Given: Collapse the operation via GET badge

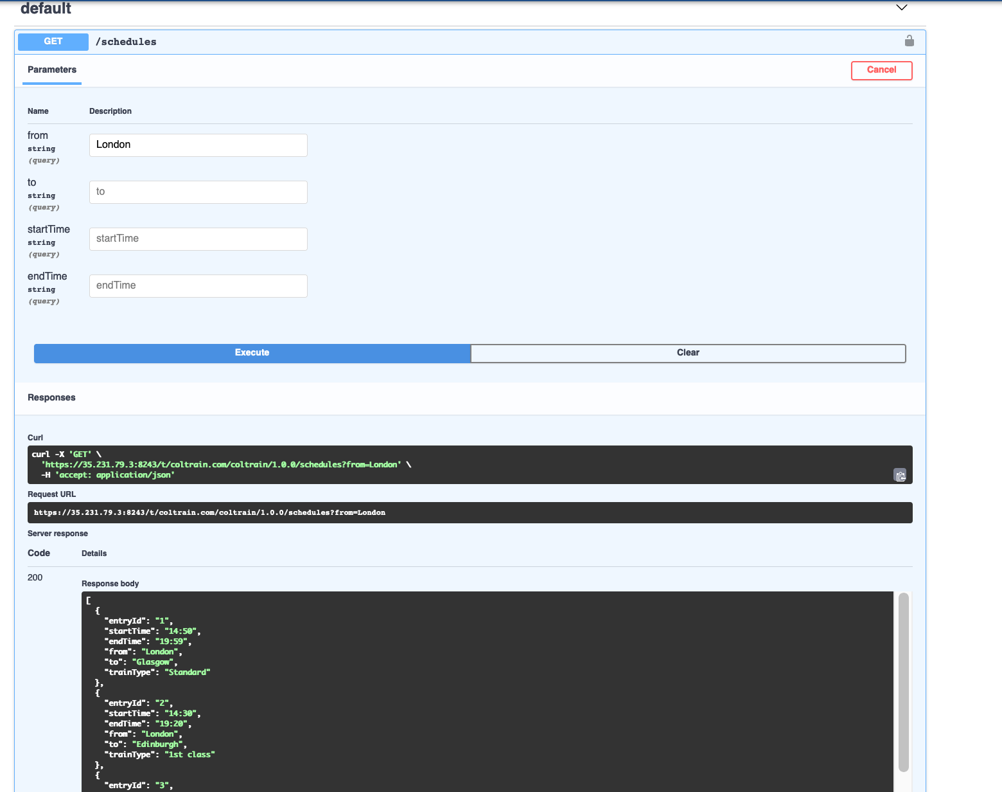Looking at the screenshot, I should pyautogui.click(x=53, y=42).
